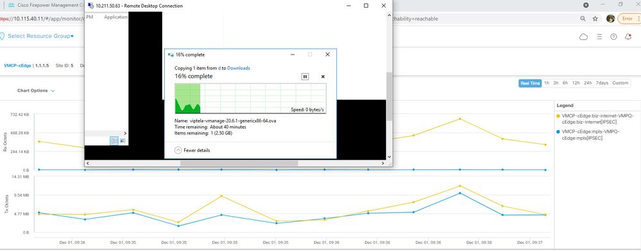The width and height of the screenshot is (641, 252).
Task: Click the location pin icon by Resource Group
Action: tap(2, 37)
